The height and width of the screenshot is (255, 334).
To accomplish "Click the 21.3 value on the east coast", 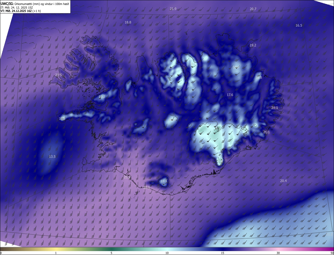I will pyautogui.click(x=275, y=108).
